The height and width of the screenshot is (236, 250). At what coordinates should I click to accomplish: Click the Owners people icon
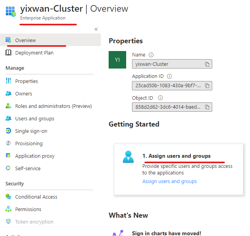tap(8, 93)
